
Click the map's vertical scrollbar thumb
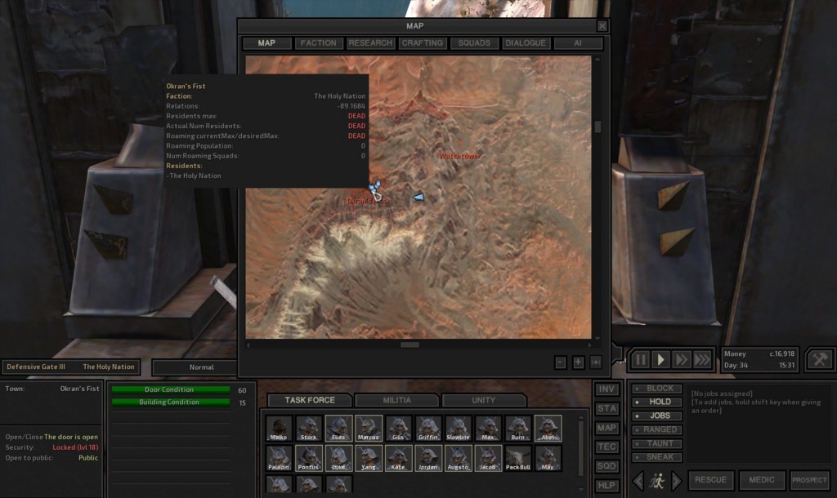click(x=598, y=127)
